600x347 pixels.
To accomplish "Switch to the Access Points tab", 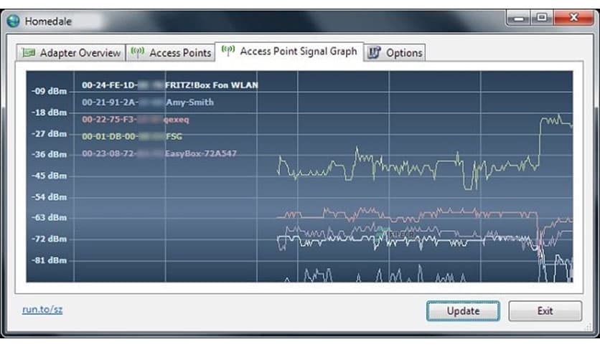I will point(170,53).
